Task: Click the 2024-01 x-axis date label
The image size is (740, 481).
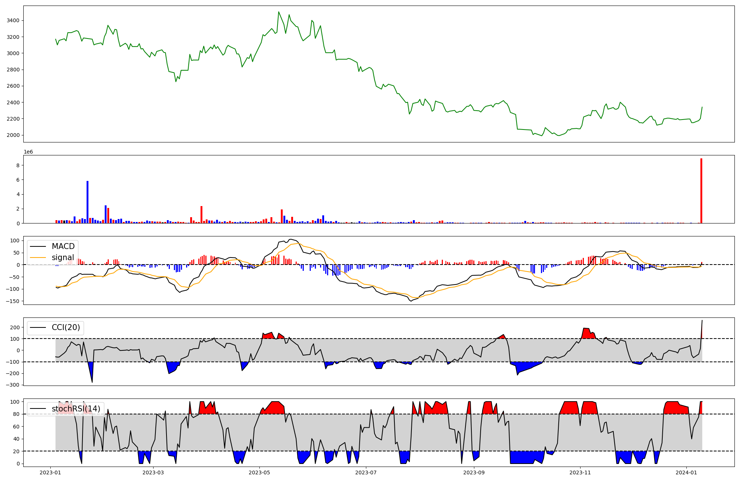Action: tap(687, 472)
